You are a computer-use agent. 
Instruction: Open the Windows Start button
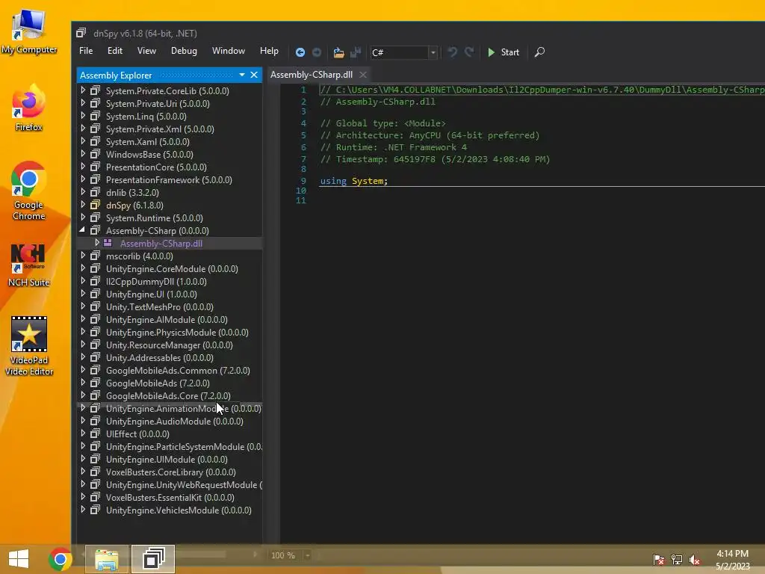(x=19, y=559)
